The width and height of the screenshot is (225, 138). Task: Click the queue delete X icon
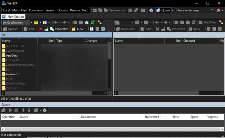[16, 110]
